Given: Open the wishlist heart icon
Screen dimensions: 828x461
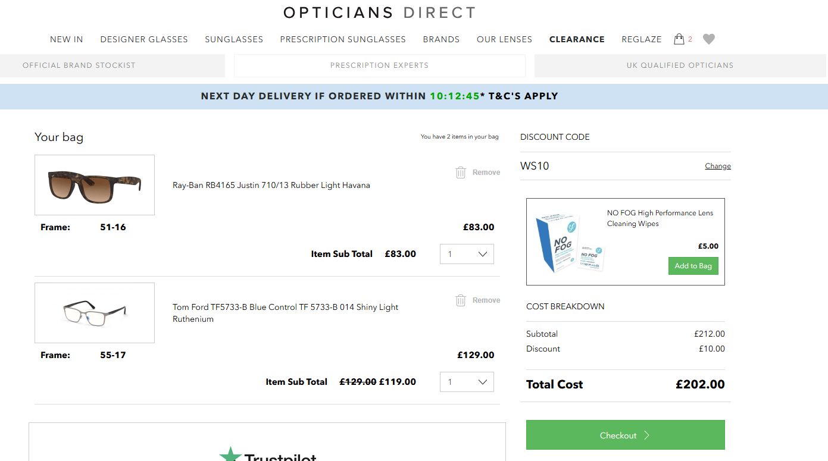Looking at the screenshot, I should point(708,39).
